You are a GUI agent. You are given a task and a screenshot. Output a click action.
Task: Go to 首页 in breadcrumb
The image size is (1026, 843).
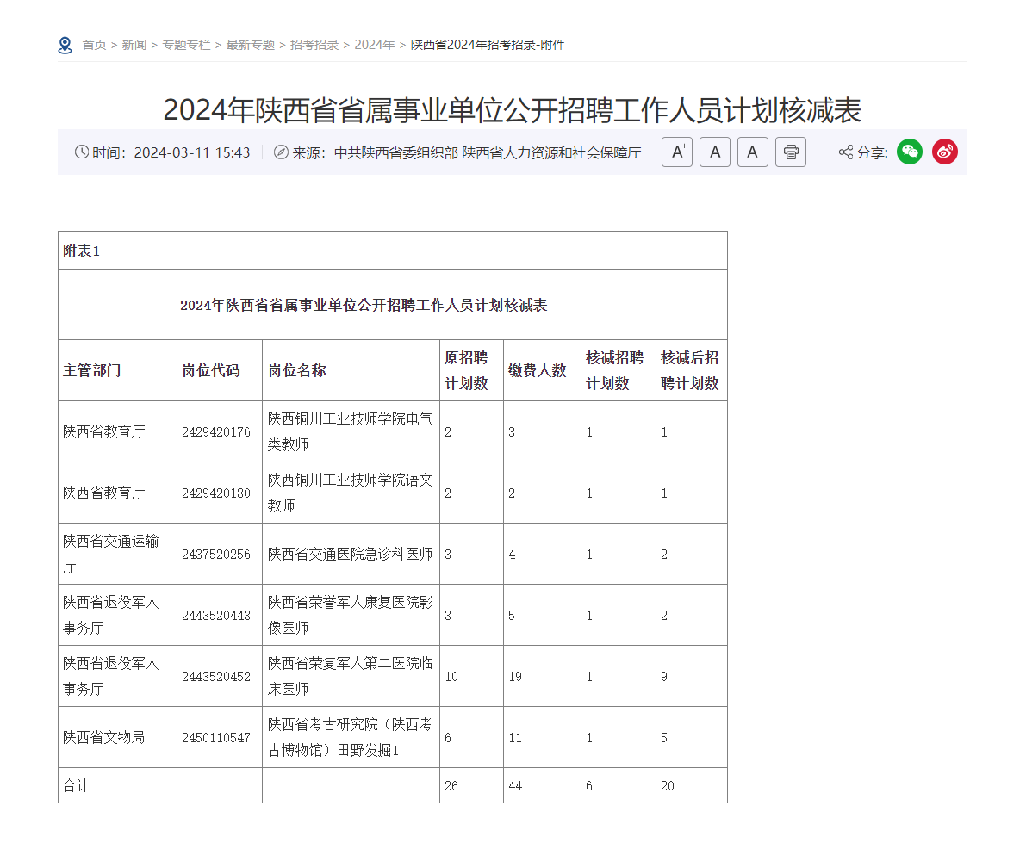pos(94,45)
